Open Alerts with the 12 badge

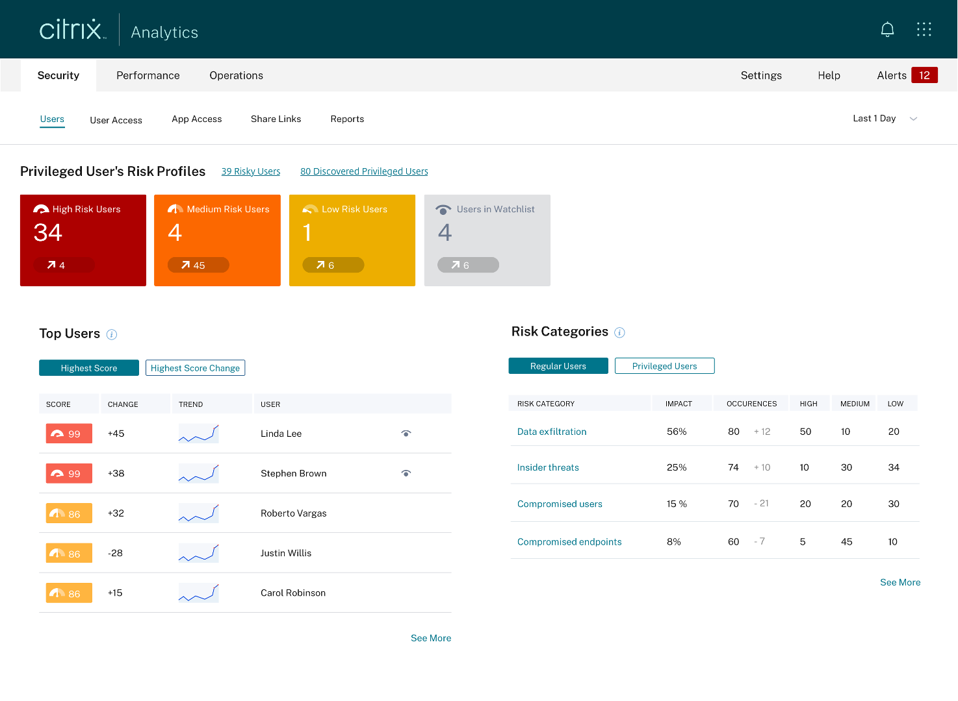(907, 75)
